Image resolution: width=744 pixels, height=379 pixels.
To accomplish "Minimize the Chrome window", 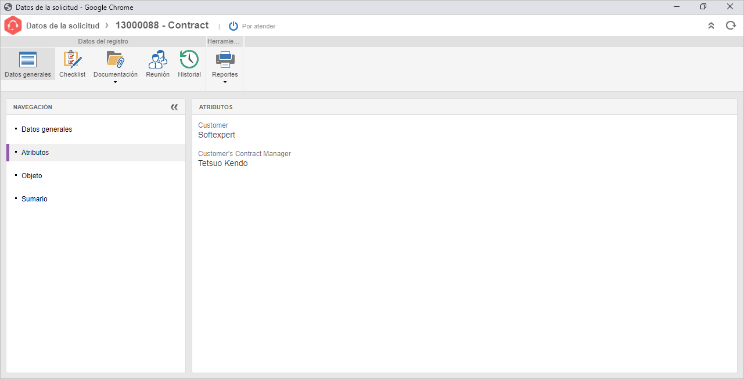I will tap(677, 7).
